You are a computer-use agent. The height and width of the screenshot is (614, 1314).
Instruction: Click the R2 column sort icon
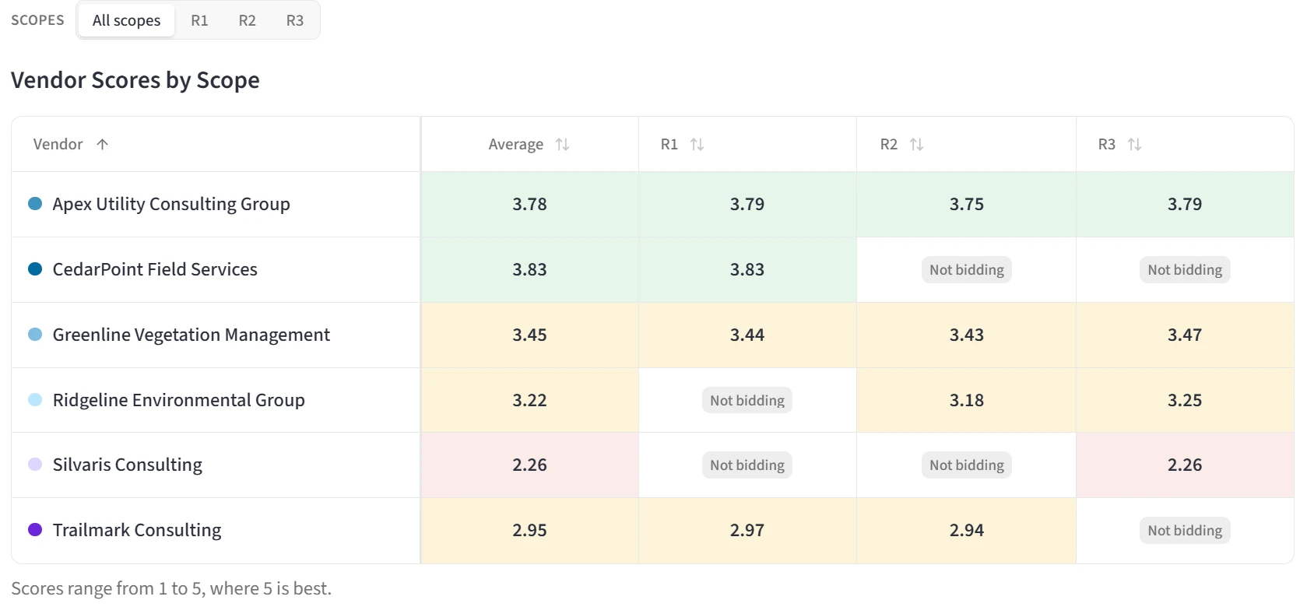(x=916, y=144)
